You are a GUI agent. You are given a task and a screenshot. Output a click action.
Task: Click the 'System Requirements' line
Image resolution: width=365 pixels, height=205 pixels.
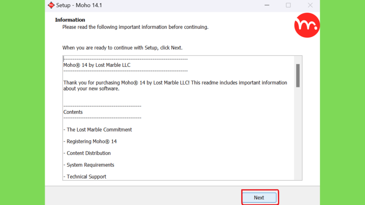(x=89, y=165)
